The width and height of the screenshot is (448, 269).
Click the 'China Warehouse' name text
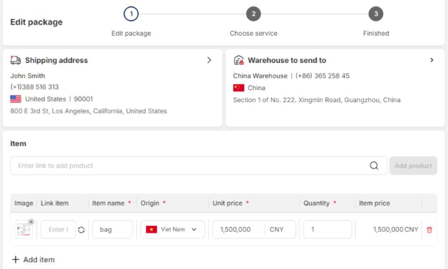[x=260, y=76]
